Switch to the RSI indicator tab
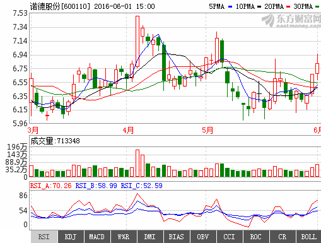 (44, 237)
